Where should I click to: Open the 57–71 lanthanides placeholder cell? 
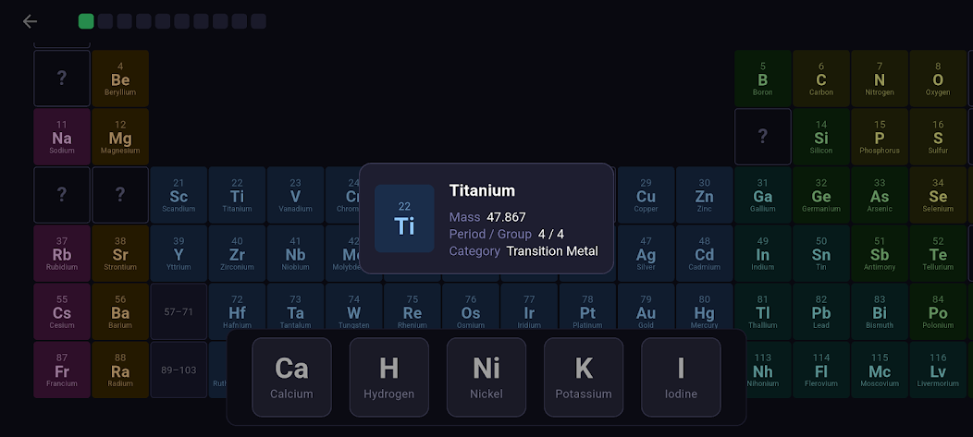(x=179, y=312)
